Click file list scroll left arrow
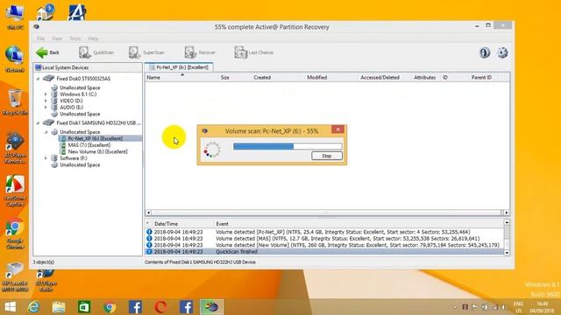Screen dimensions: 561x315 tap(148, 213)
